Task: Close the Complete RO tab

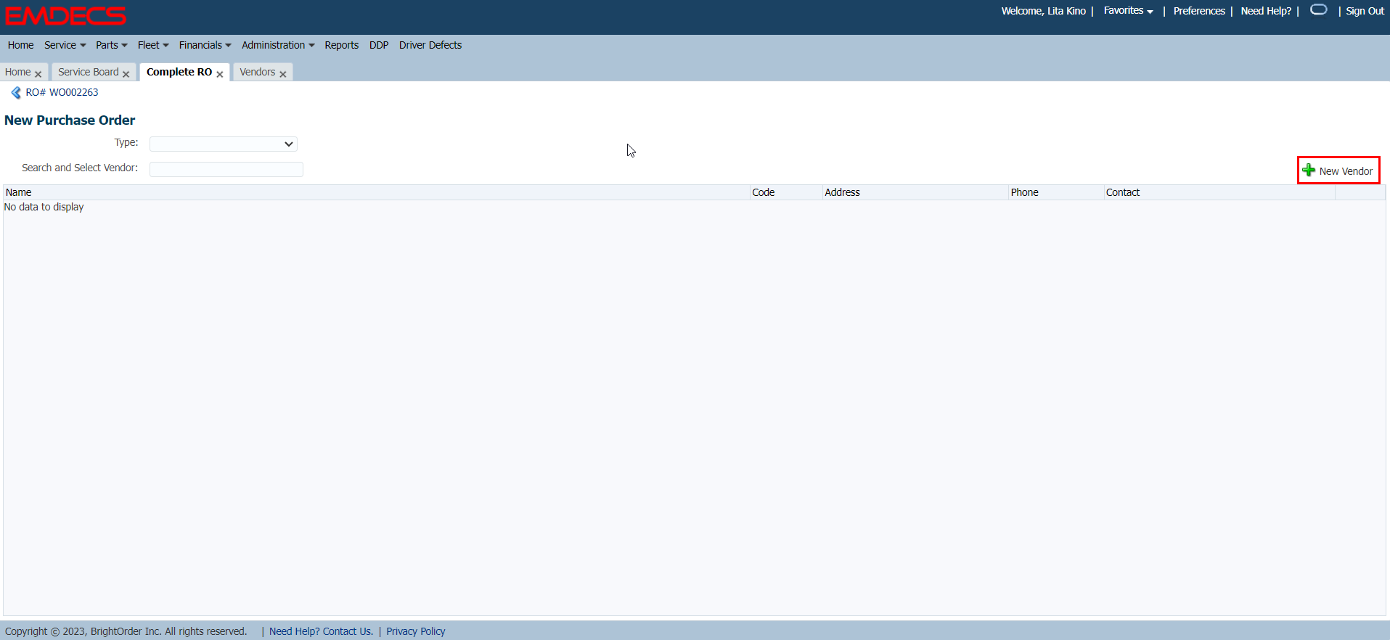Action: [x=220, y=74]
